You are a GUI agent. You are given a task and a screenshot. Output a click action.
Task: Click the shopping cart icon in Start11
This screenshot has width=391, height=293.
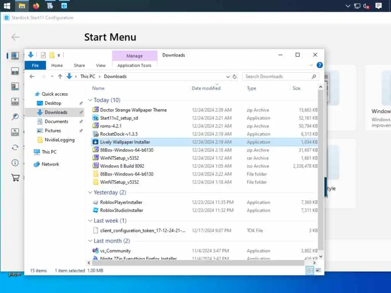15,177
